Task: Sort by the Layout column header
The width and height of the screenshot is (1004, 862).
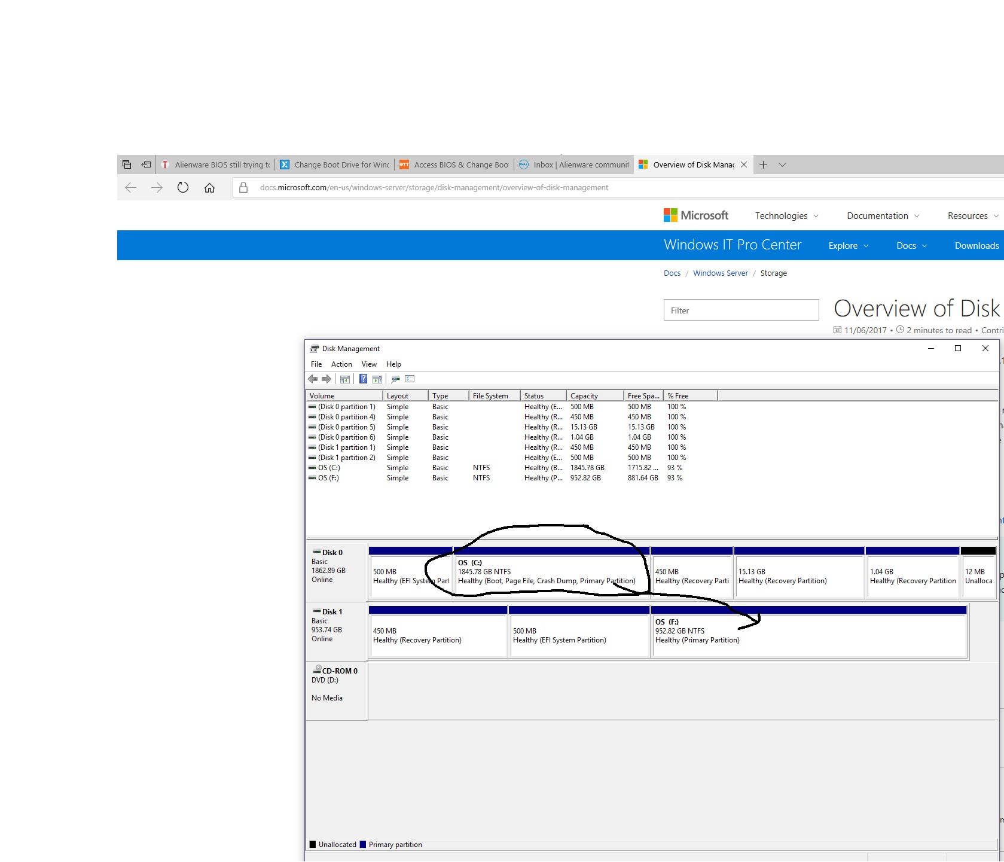Action: (x=405, y=396)
